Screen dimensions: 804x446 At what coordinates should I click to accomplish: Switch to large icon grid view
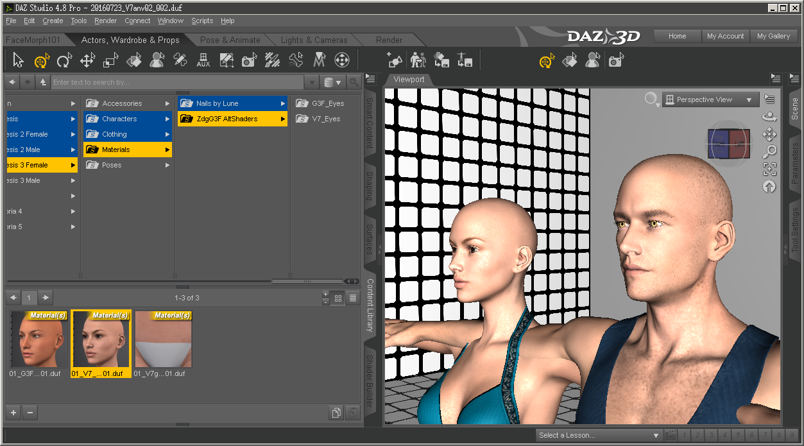point(338,298)
